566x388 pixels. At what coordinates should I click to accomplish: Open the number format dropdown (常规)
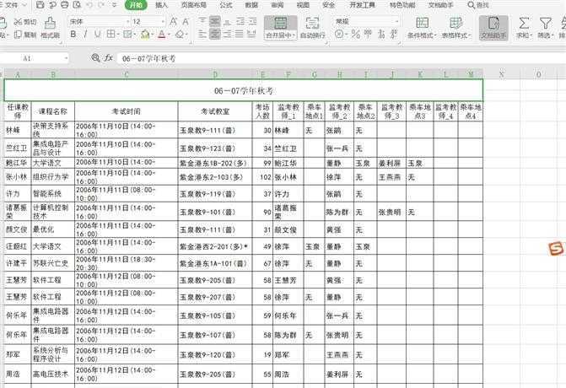click(396, 22)
